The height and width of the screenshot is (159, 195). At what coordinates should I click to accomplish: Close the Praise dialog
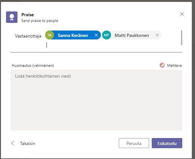click(182, 14)
